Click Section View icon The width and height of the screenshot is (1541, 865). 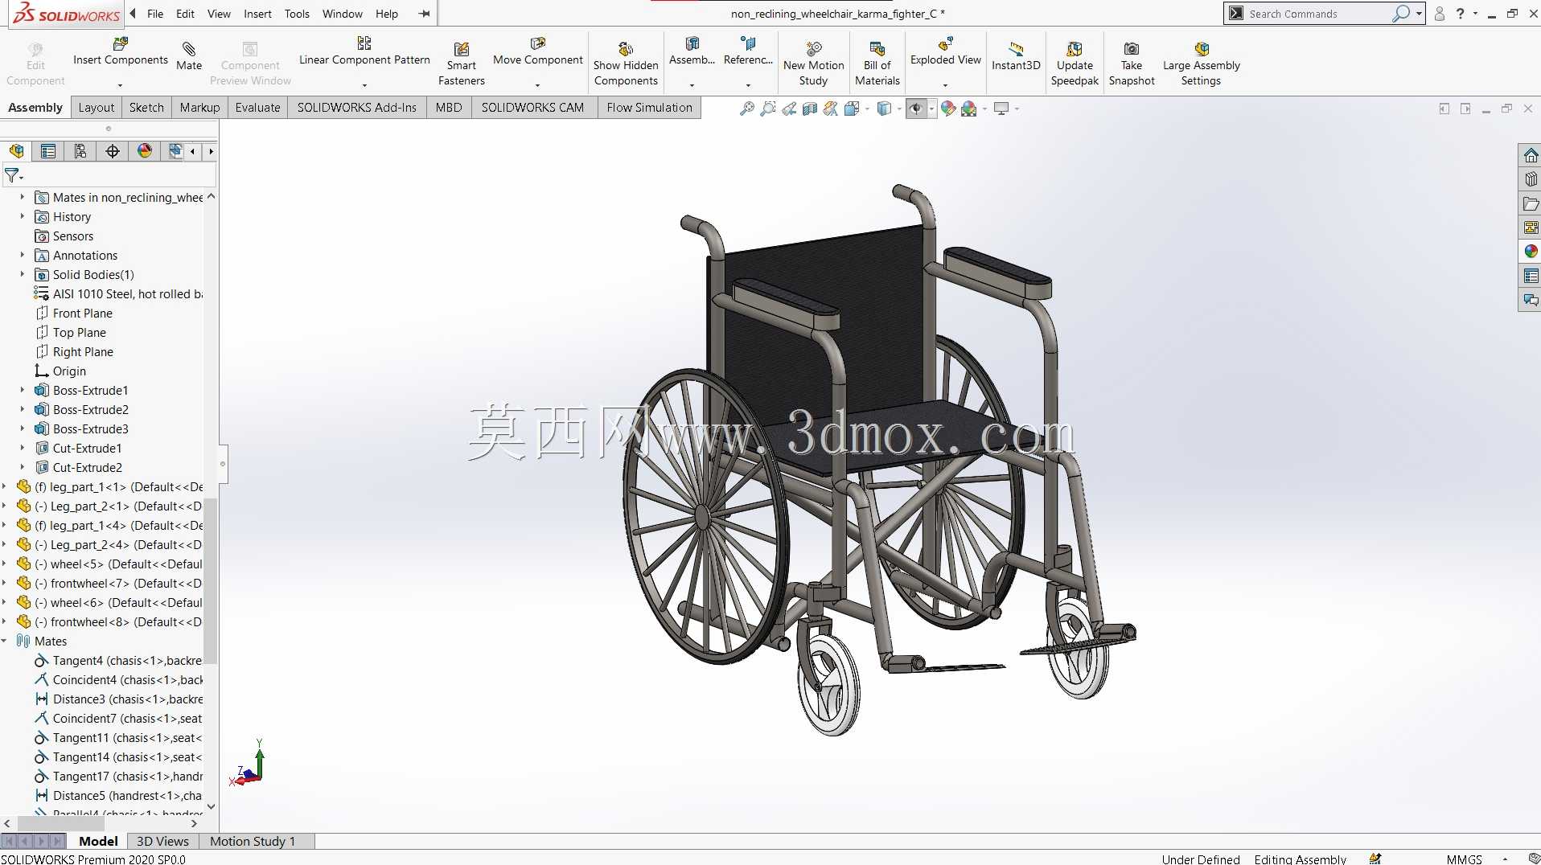pyautogui.click(x=810, y=109)
